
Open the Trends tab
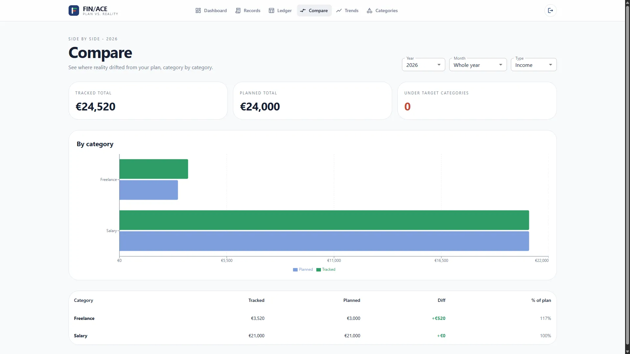347,10
